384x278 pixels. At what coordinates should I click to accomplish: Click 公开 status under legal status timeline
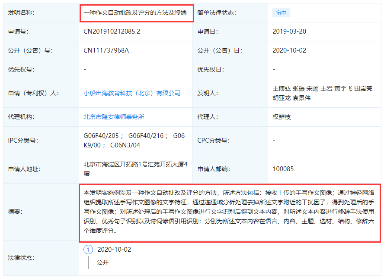(102, 262)
